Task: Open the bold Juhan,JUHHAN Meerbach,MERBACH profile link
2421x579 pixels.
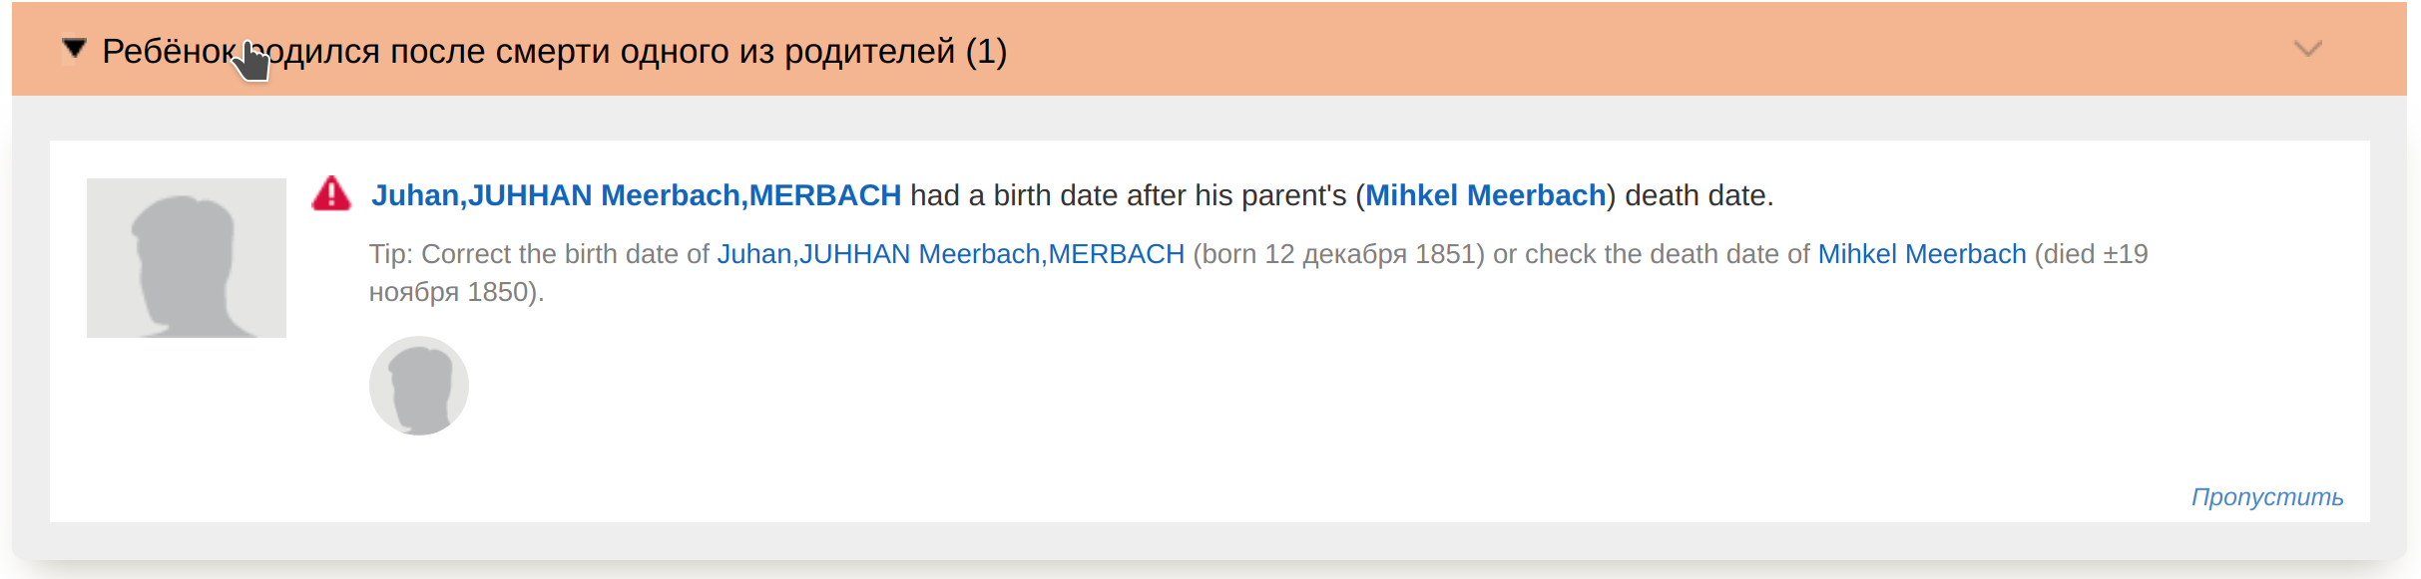Action: coord(636,195)
